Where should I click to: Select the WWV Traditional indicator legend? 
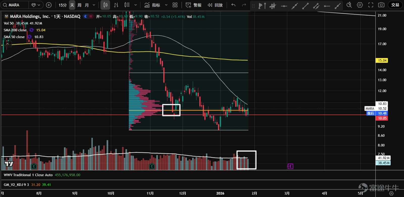(28, 175)
